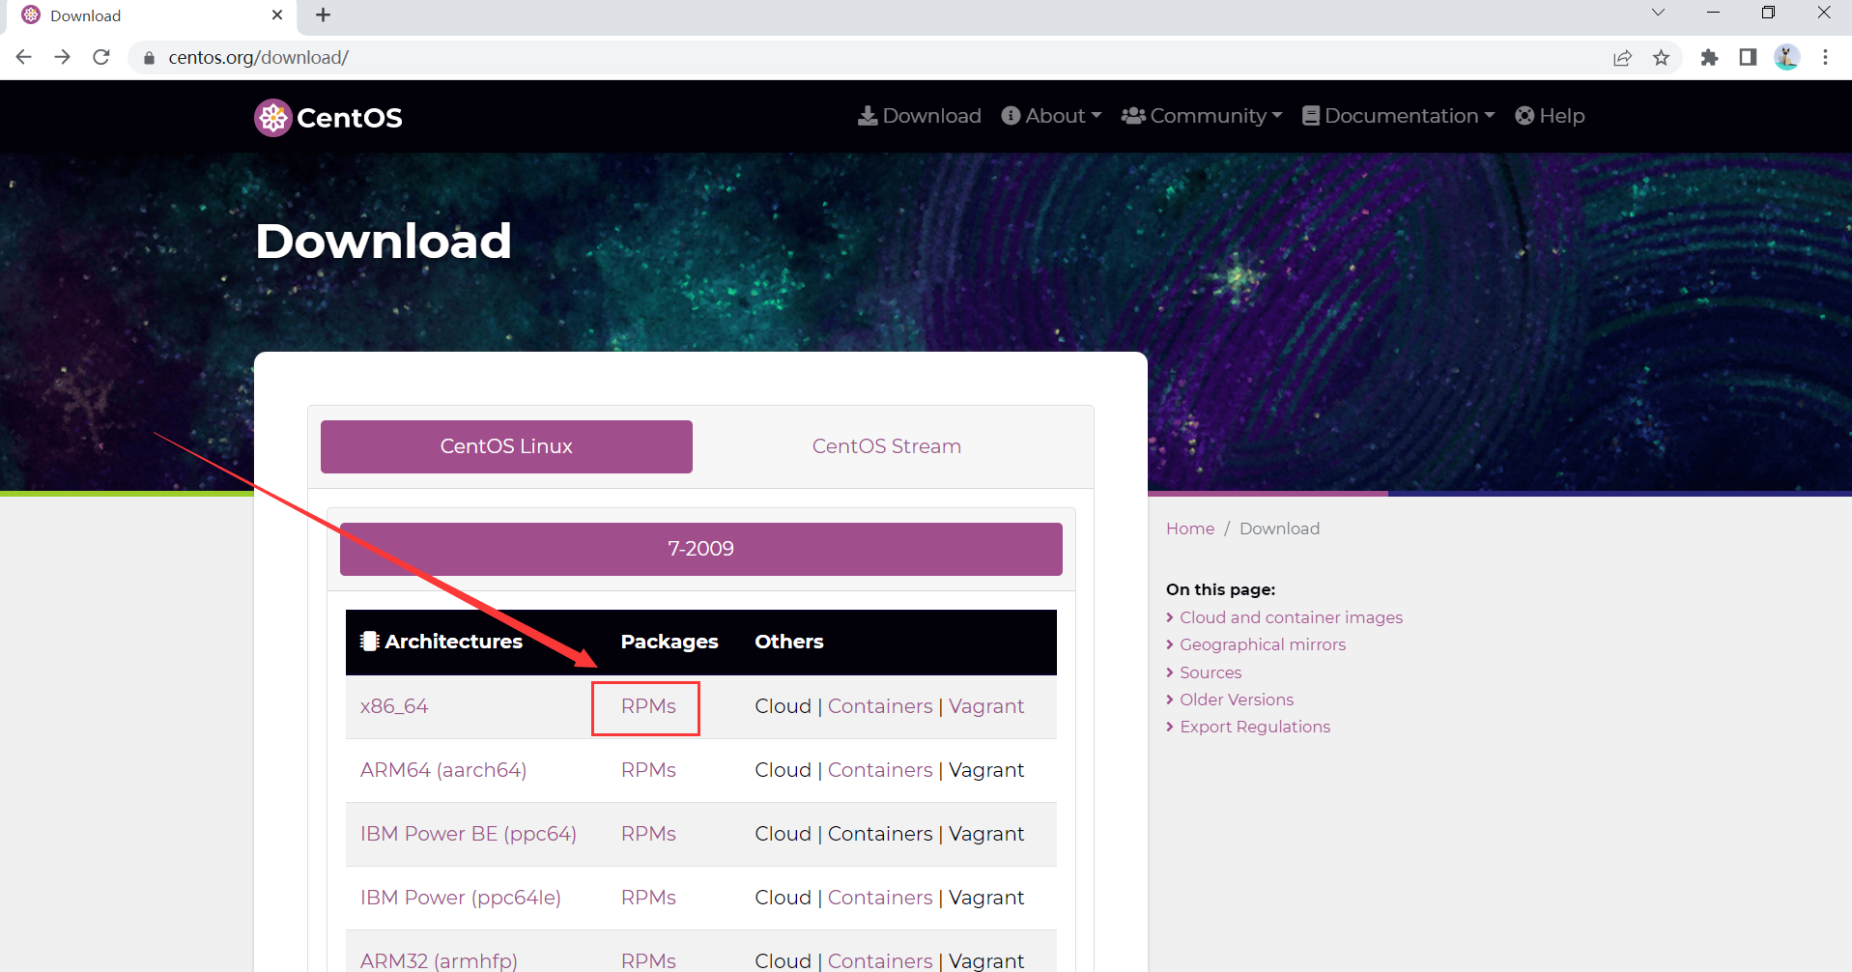Viewport: 1852px width, 972px height.
Task: Jump to Sources section
Action: tap(1211, 672)
